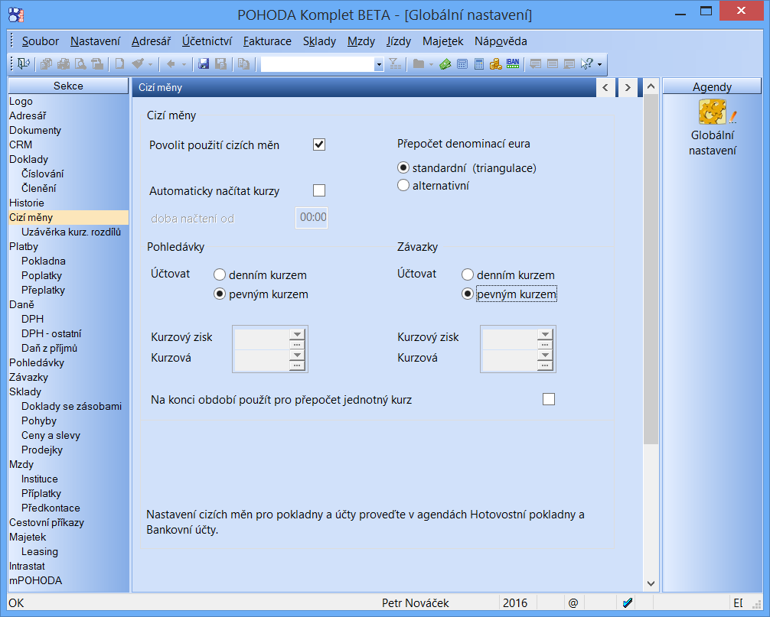Select Cestovní příkazy section

[47, 522]
